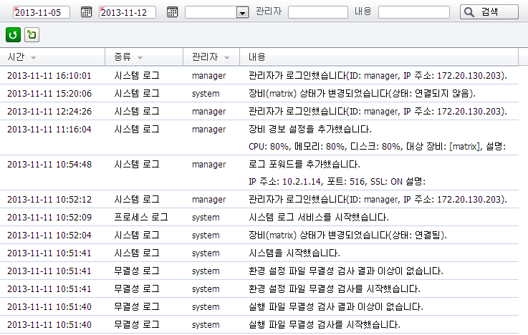Viewport: 528px width, 335px height.
Task: Click the green refresh icon
Action: point(13,35)
